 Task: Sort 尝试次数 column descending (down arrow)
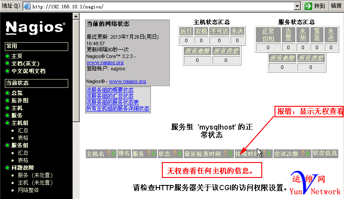coord(308,153)
